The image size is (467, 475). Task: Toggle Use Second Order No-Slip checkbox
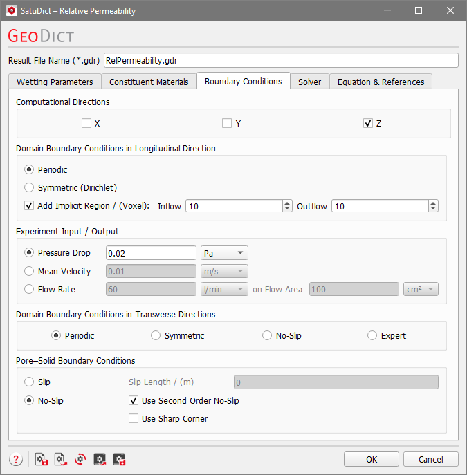tap(134, 400)
